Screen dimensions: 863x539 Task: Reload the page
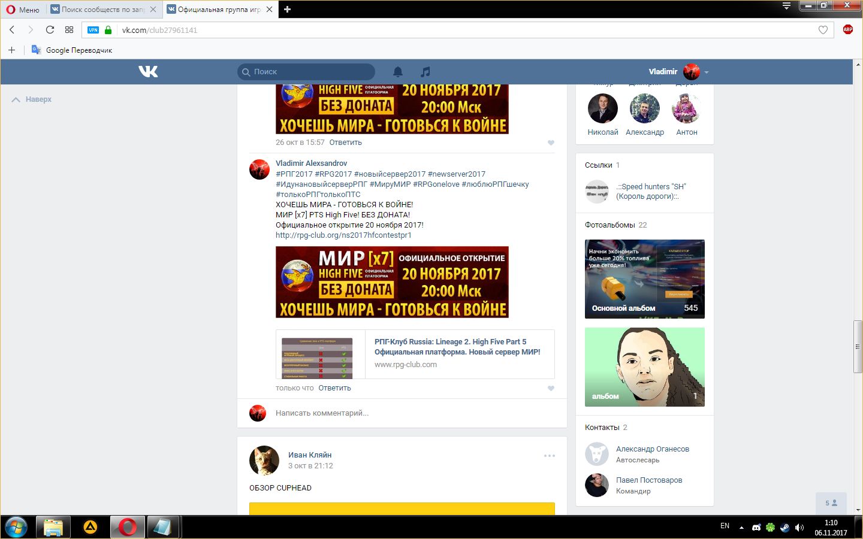50,30
